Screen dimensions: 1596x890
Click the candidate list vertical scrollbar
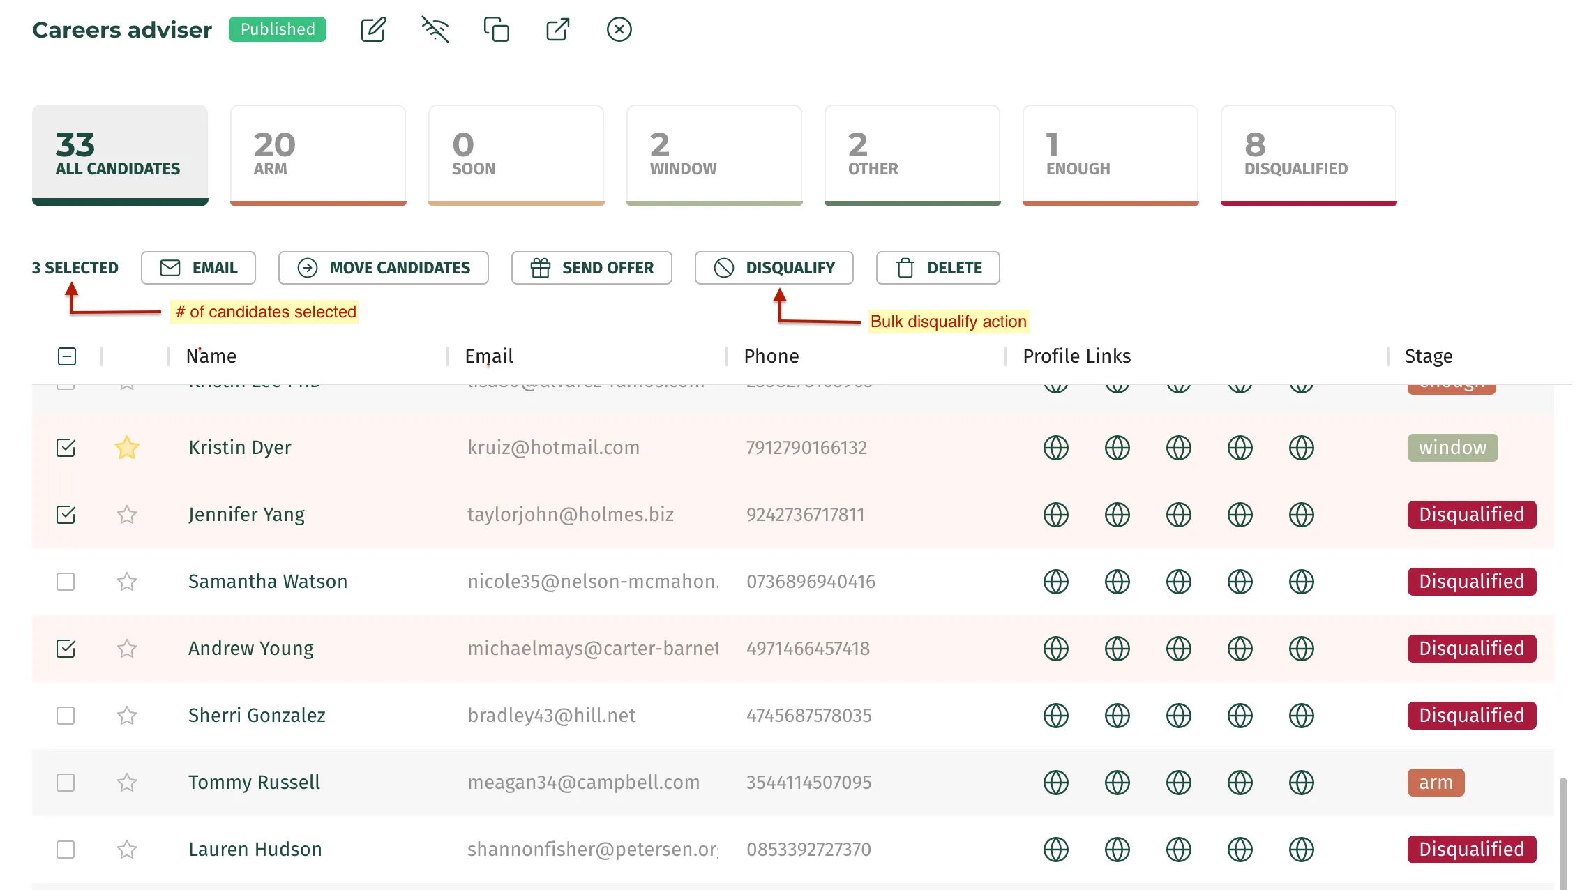point(1563,834)
